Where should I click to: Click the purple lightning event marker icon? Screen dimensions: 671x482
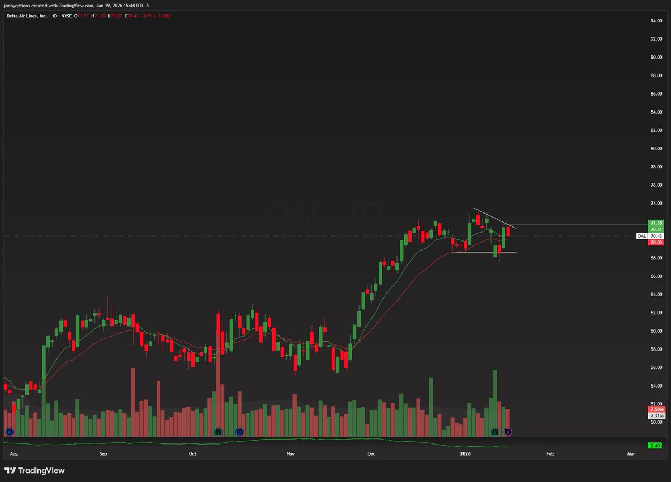pos(508,432)
